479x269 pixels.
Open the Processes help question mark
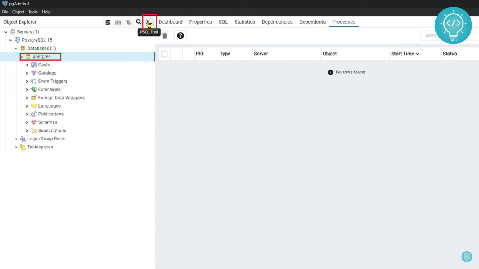180,35
